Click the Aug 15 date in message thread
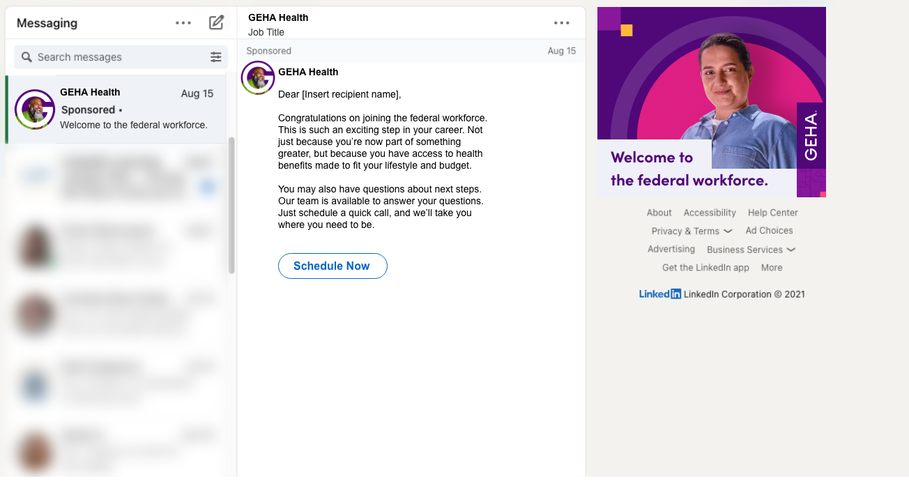This screenshot has height=495, width=909. click(562, 51)
